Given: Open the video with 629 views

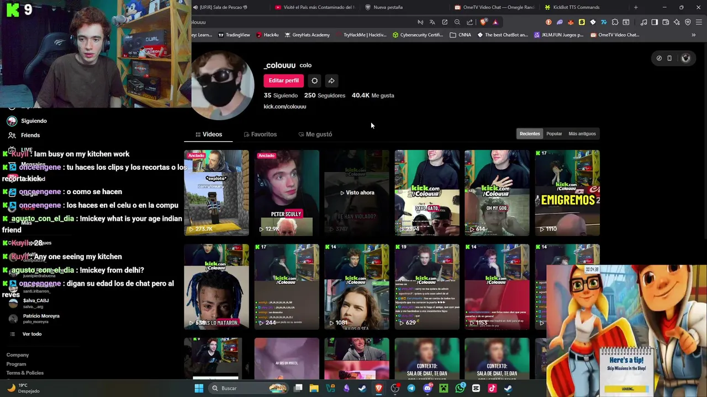Looking at the screenshot, I should click(x=427, y=287).
